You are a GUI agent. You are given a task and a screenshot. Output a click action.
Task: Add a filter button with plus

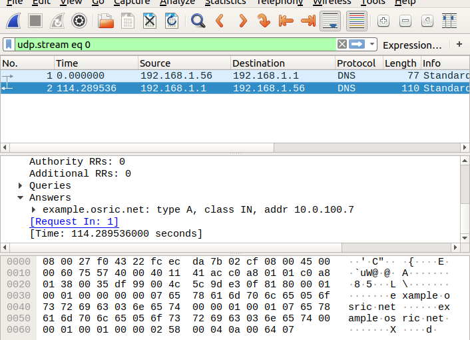[459, 45]
